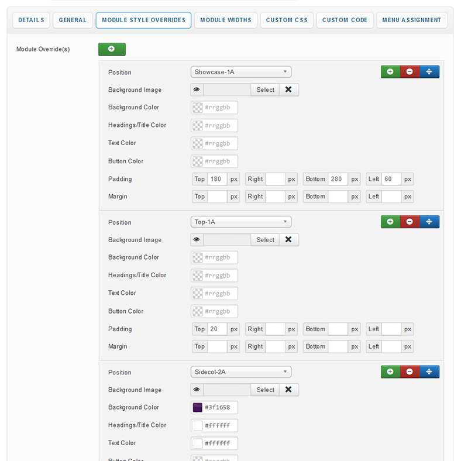Image resolution: width=461 pixels, height=461 pixels.
Task: Add override after Sidecol-2A with green plus
Action: (390, 371)
